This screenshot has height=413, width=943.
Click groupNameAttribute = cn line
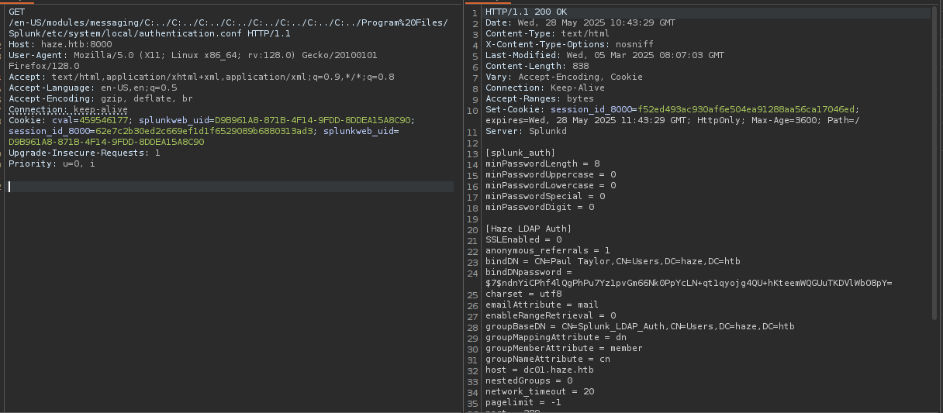[x=547, y=360]
